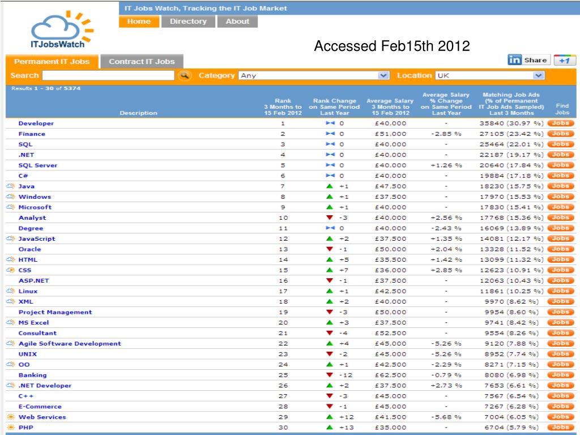Open the Finance description link

(32, 134)
